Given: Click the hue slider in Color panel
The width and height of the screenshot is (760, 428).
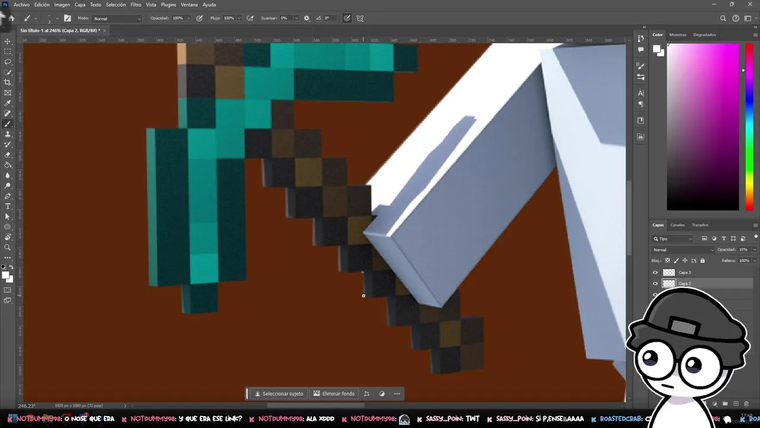Looking at the screenshot, I should [749, 127].
